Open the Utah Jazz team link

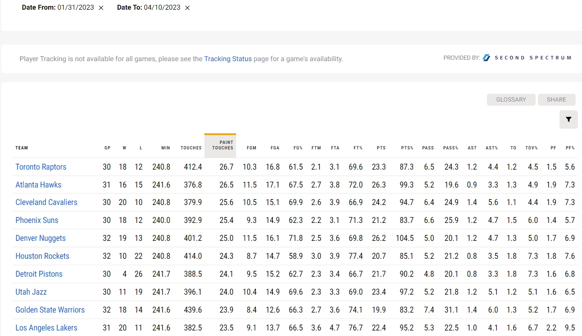31,292
